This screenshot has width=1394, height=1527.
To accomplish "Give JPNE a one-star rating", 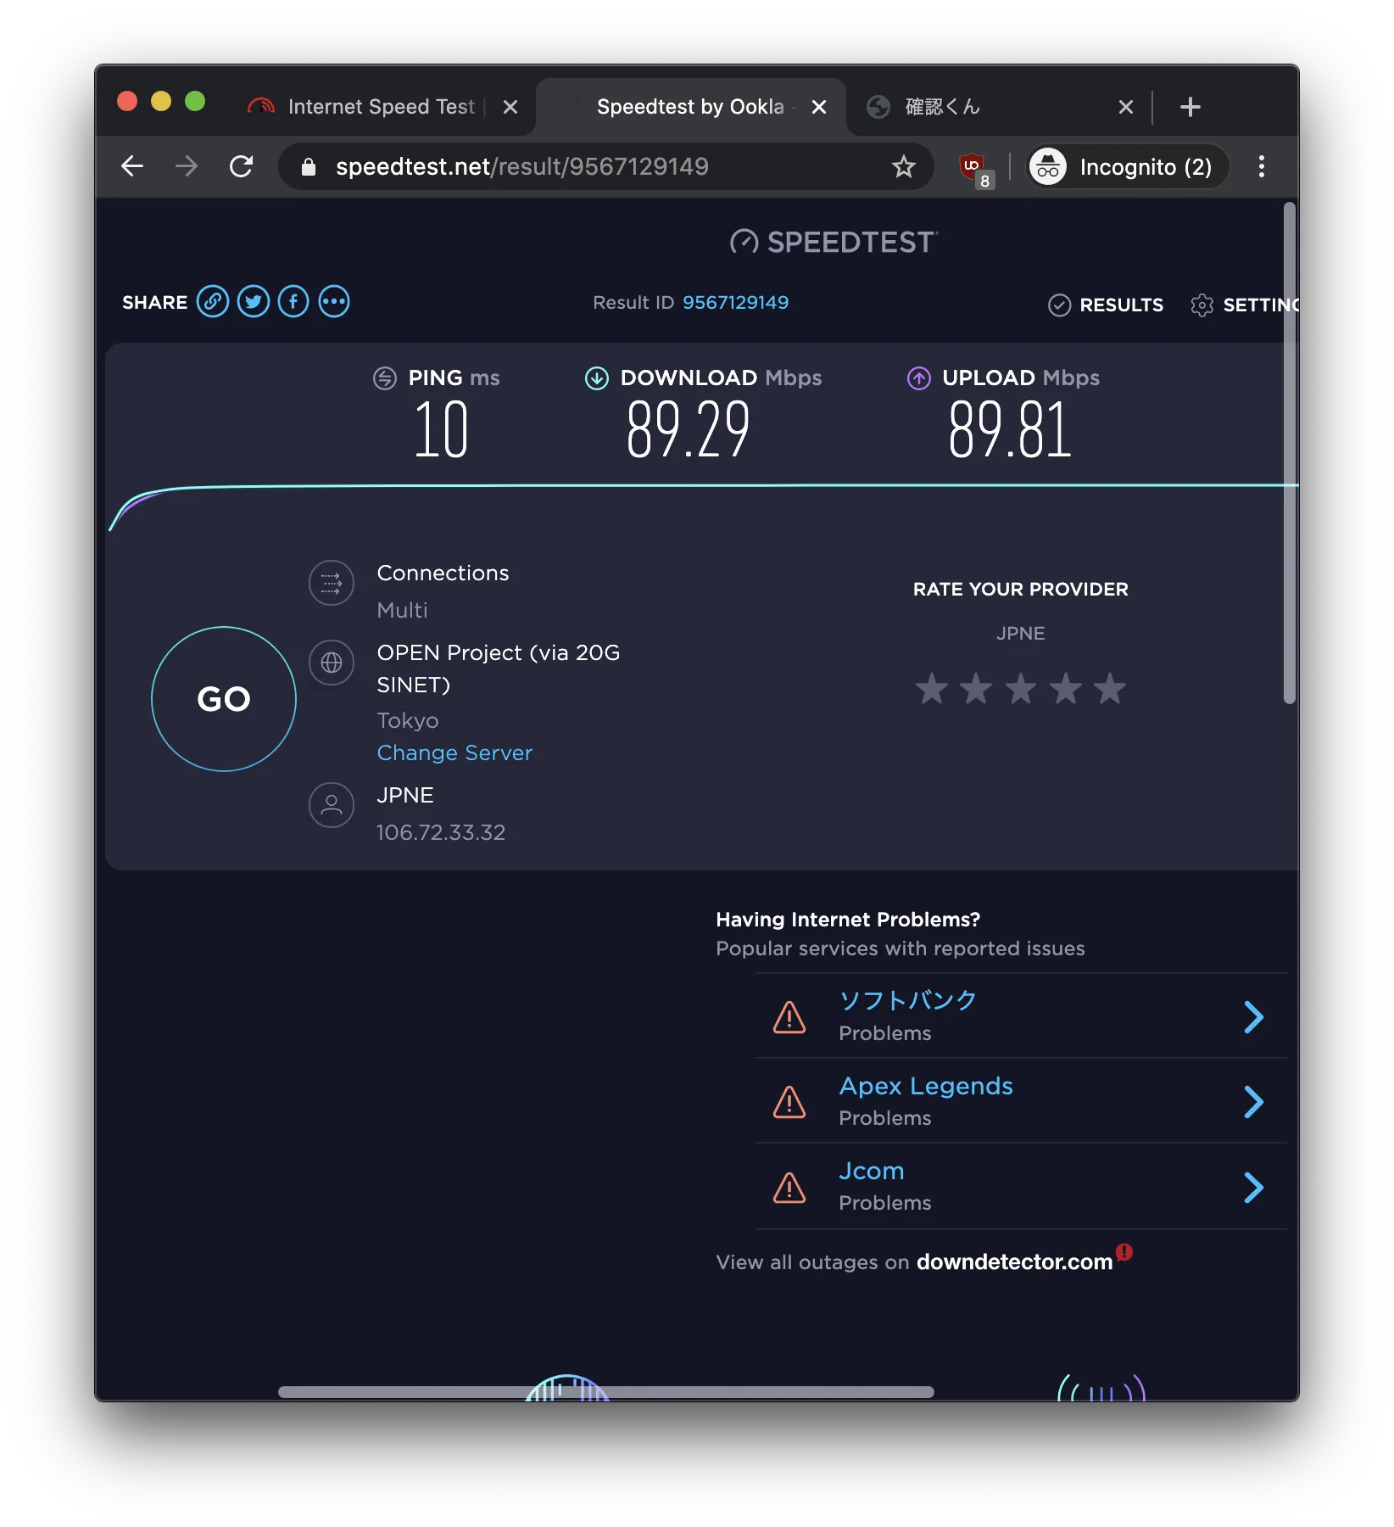I will [931, 689].
